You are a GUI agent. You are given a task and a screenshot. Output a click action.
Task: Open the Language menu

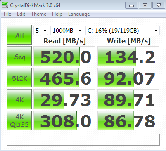click(x=79, y=14)
